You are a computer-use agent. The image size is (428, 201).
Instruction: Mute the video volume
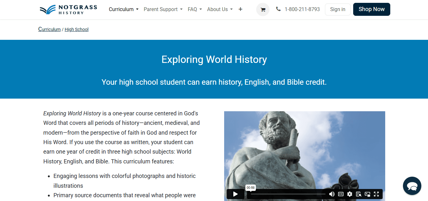332,194
